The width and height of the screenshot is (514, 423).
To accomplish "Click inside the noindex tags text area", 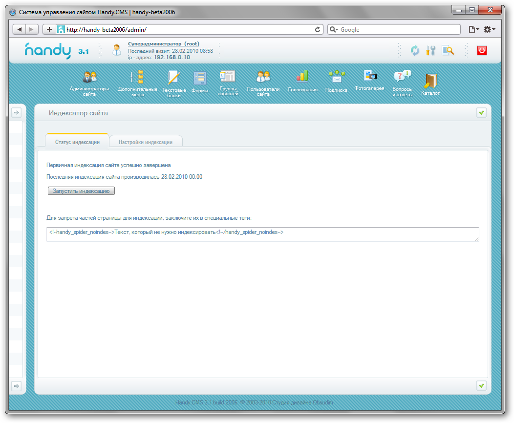I will coord(262,234).
